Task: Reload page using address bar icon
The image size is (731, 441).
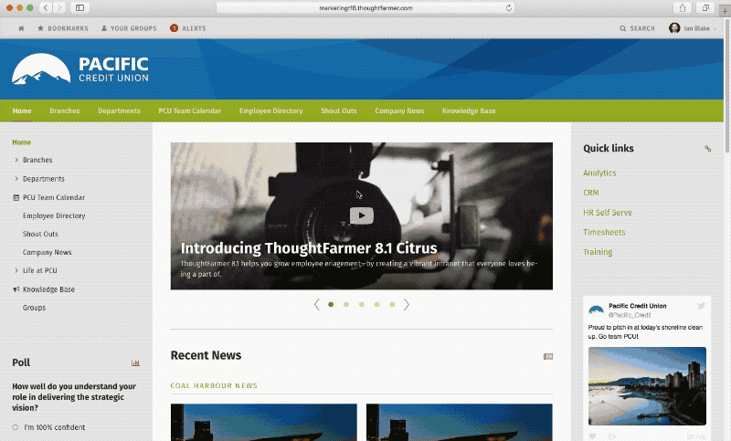Action: pyautogui.click(x=509, y=8)
